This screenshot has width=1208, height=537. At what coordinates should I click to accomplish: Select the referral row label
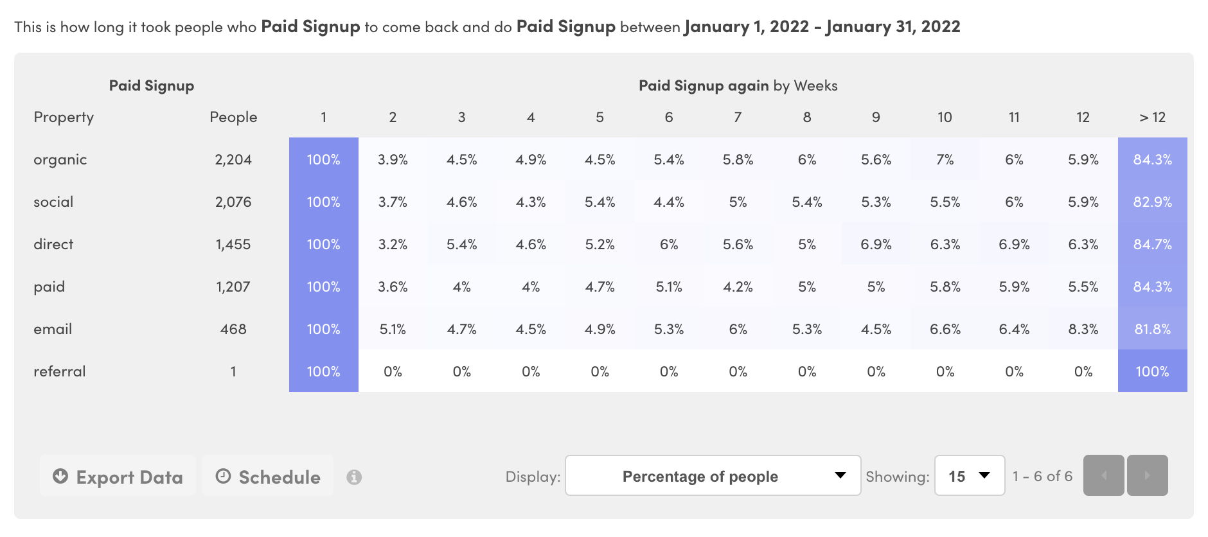click(x=60, y=371)
